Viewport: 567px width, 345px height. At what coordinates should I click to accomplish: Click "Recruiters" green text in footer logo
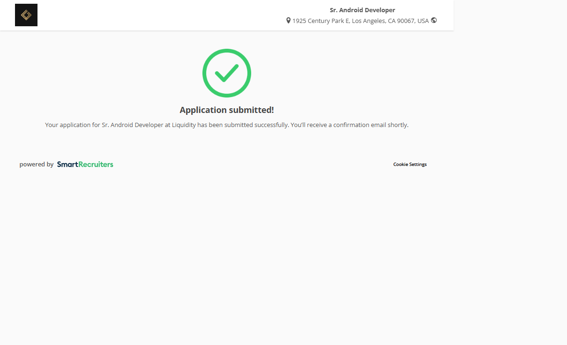pos(96,165)
